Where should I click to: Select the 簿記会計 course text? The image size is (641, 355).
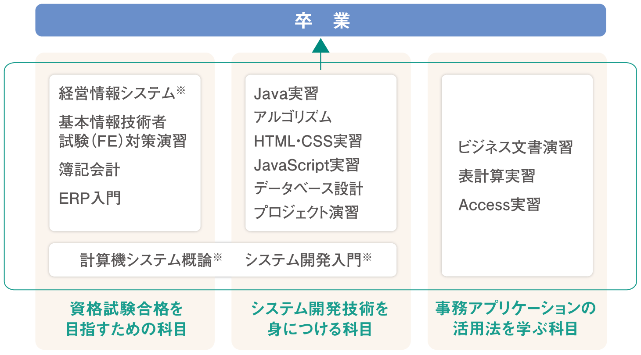coord(89,169)
